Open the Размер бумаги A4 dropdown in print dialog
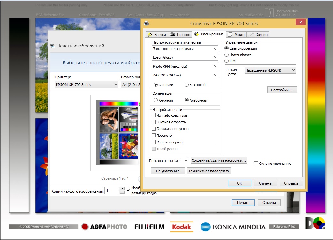This screenshot has height=240, width=333. coord(131,85)
